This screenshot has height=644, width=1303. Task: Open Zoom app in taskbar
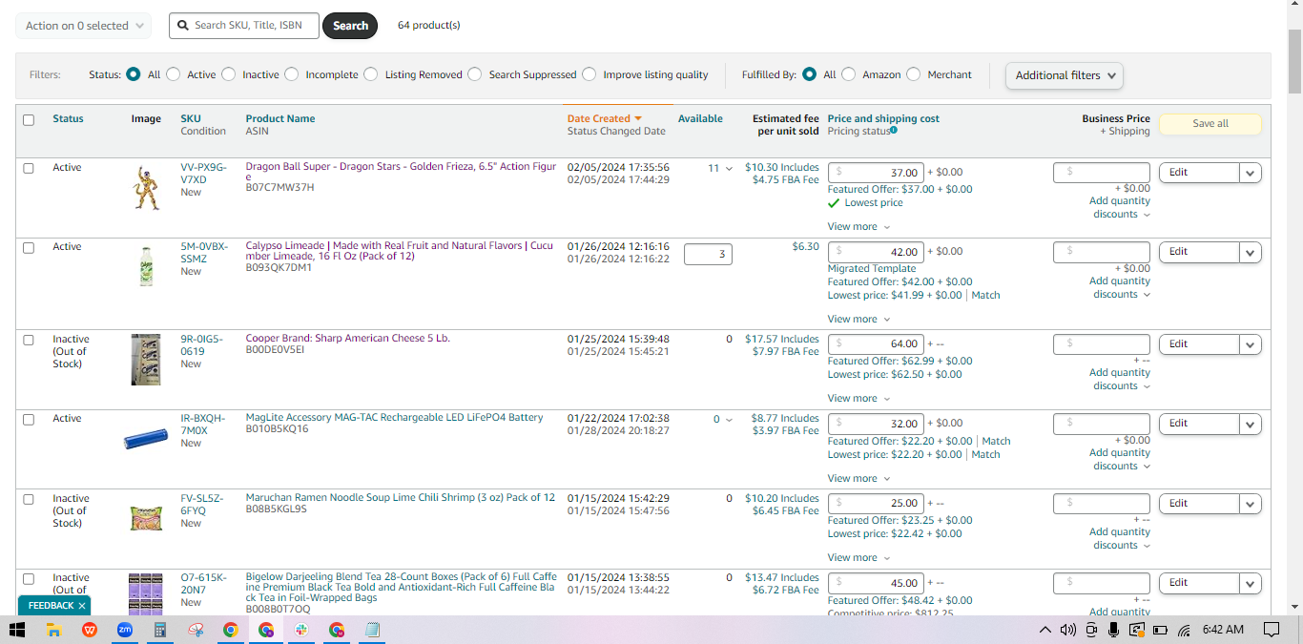point(125,630)
